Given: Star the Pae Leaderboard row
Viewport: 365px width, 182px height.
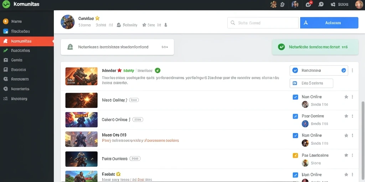Looking at the screenshot, I should coord(346,155).
